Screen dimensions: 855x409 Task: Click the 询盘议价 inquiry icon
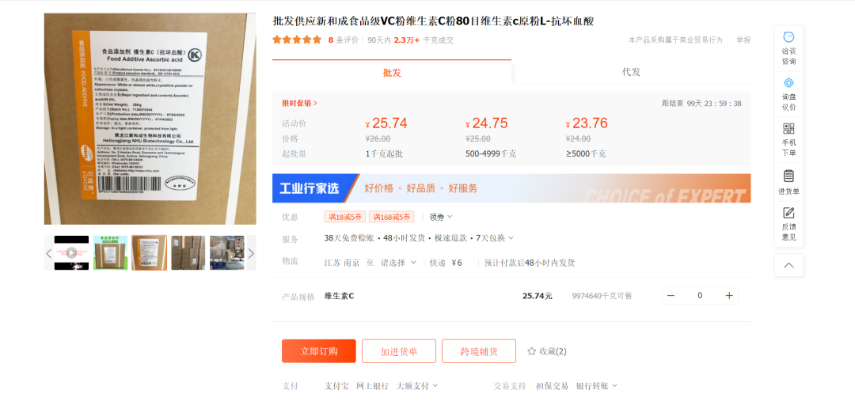pyautogui.click(x=788, y=83)
